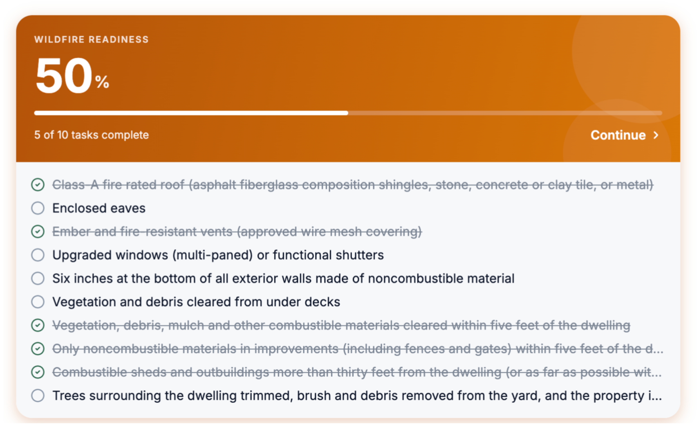Check off Vegetation cleared from under decks
This screenshot has height=437, width=700.
(x=38, y=302)
